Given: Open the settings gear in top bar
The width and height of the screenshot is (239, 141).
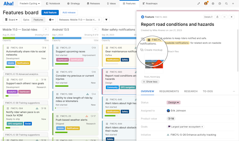Looking at the screenshot, I should [213, 3].
